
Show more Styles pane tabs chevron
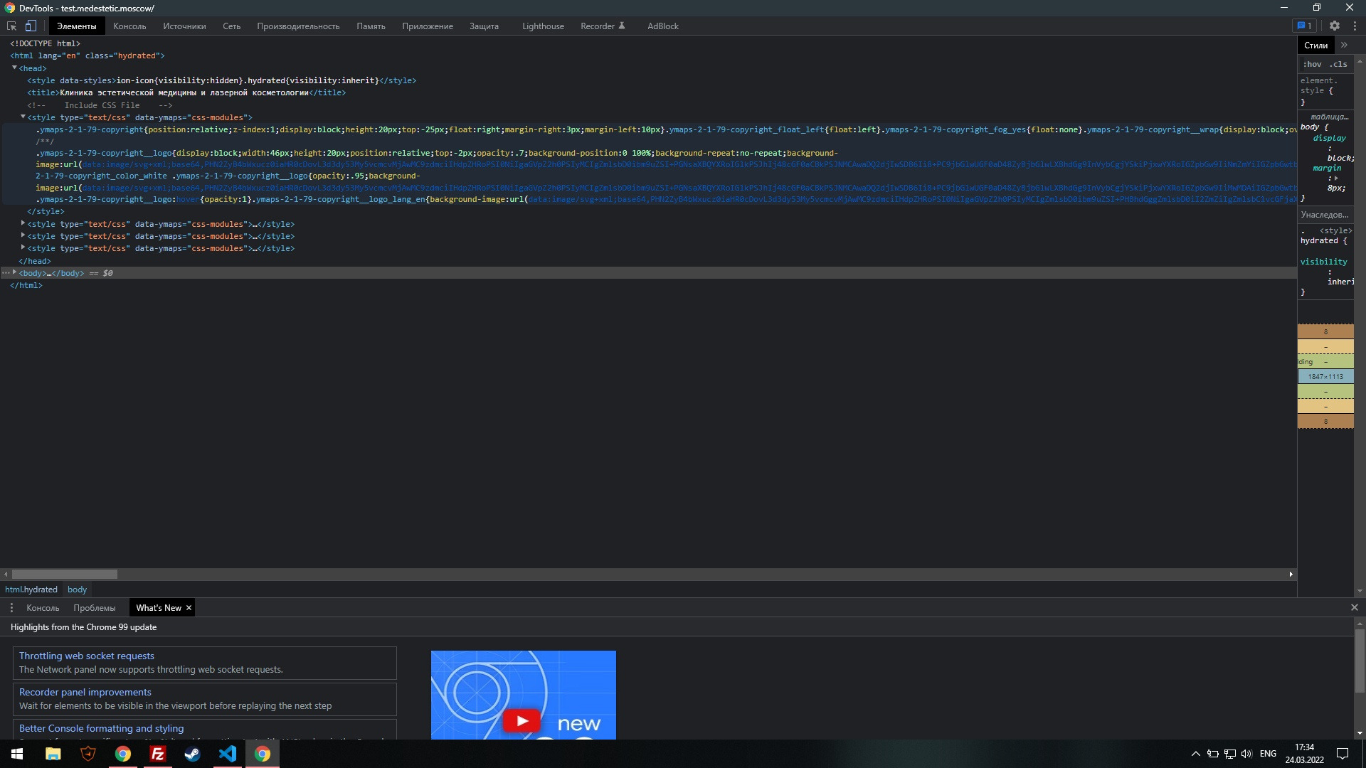point(1344,45)
